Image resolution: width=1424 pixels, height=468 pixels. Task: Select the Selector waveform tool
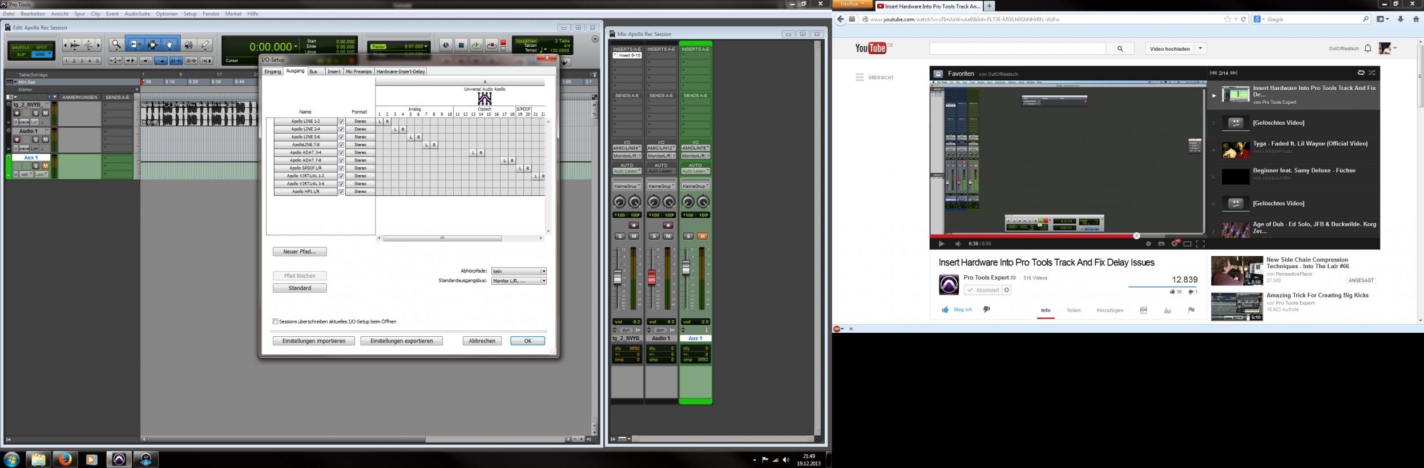pyautogui.click(x=152, y=45)
